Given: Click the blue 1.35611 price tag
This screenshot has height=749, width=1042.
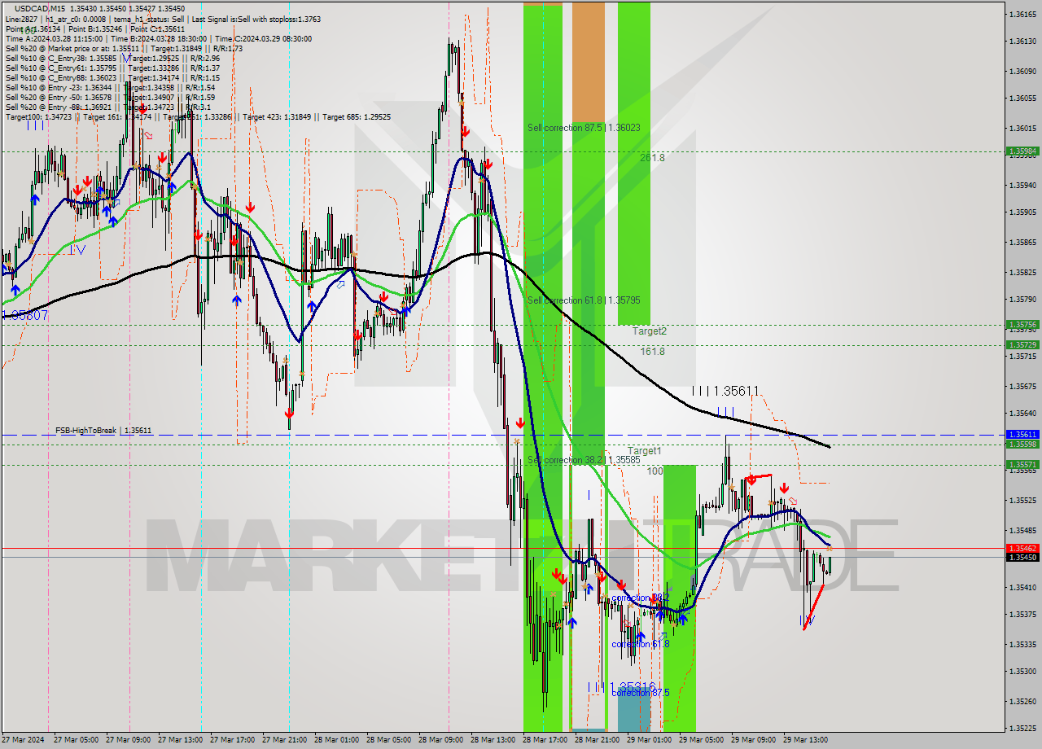Looking at the screenshot, I should (1022, 435).
